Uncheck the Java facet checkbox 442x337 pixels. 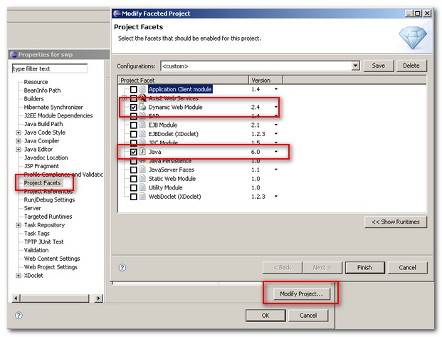click(x=134, y=152)
